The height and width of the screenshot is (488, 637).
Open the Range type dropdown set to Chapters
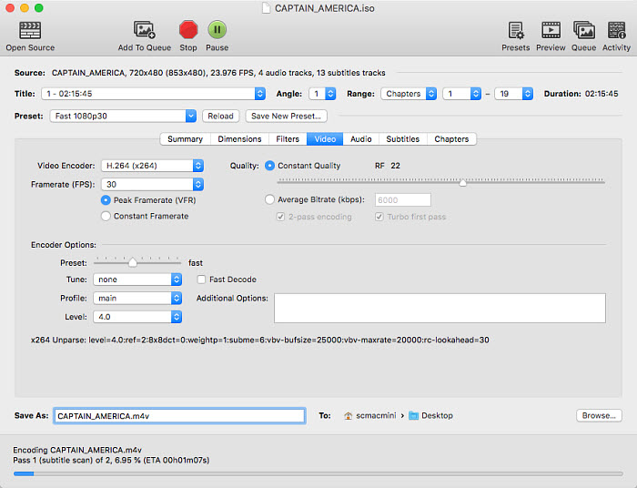coord(409,94)
